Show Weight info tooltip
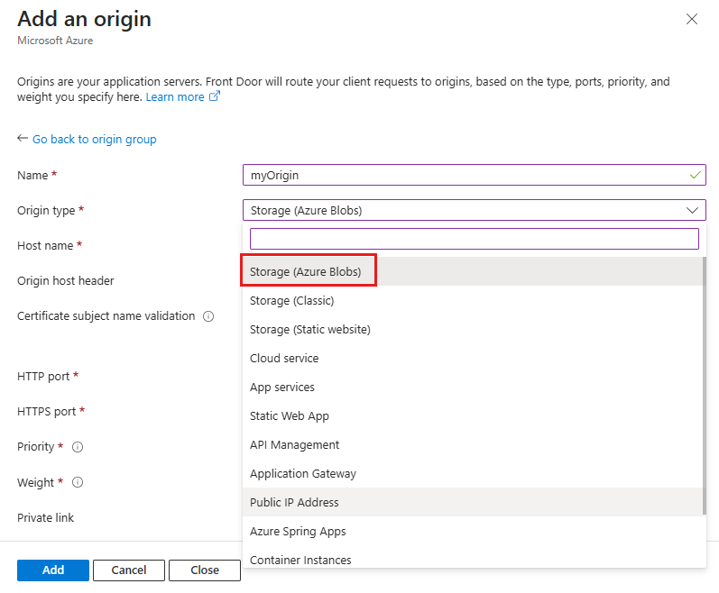The image size is (719, 593). coord(78,482)
